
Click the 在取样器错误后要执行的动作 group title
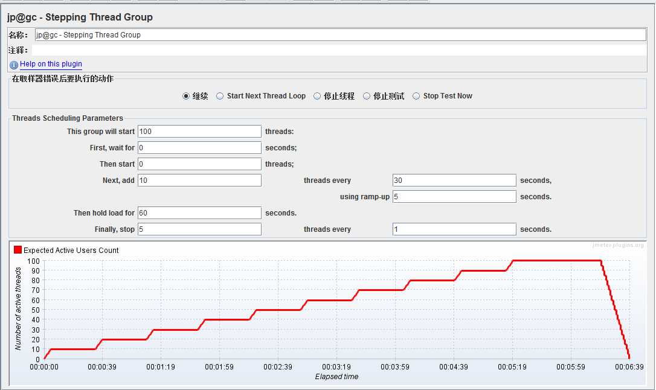63,78
